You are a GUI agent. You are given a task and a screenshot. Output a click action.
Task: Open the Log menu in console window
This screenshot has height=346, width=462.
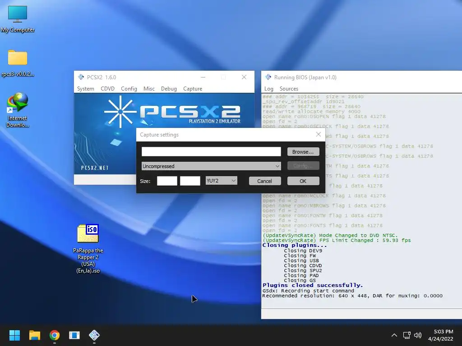coord(269,89)
